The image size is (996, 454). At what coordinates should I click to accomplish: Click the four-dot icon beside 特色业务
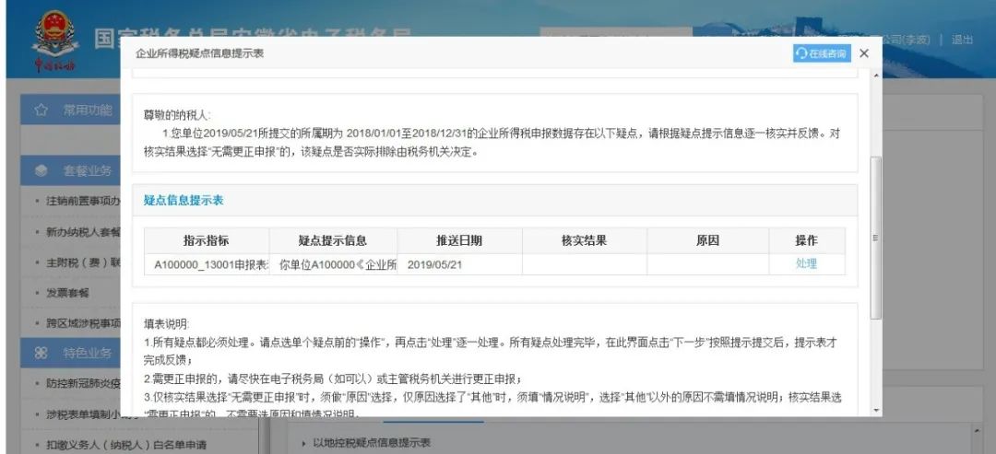(x=41, y=354)
